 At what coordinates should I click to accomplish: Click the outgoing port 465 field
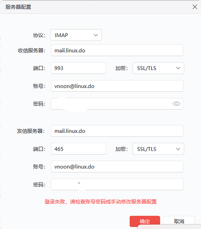pos(78,149)
